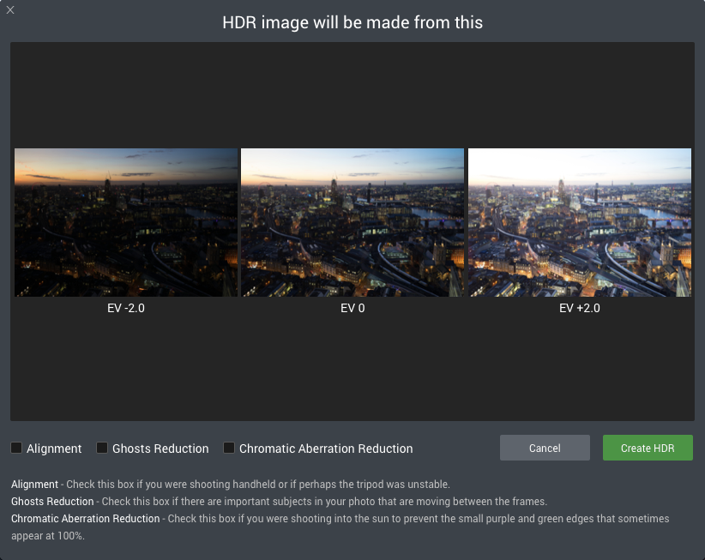Click the EV +2.0 caption label

tap(580, 309)
